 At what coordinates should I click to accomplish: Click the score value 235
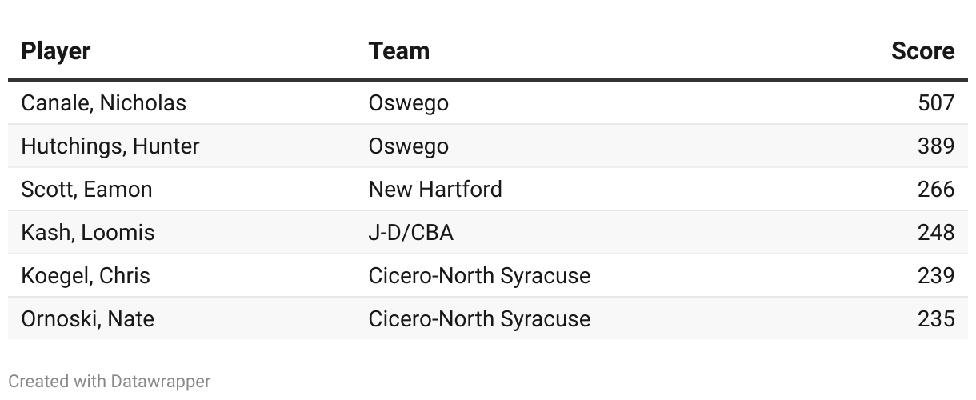936,319
